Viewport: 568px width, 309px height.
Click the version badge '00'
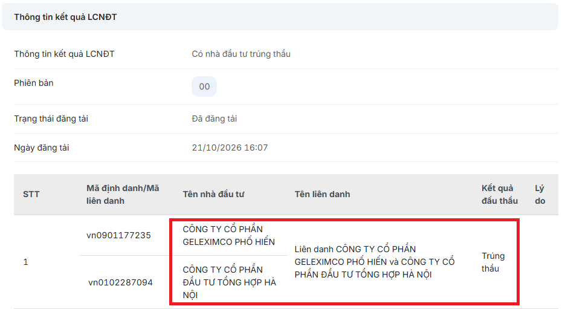tap(204, 86)
